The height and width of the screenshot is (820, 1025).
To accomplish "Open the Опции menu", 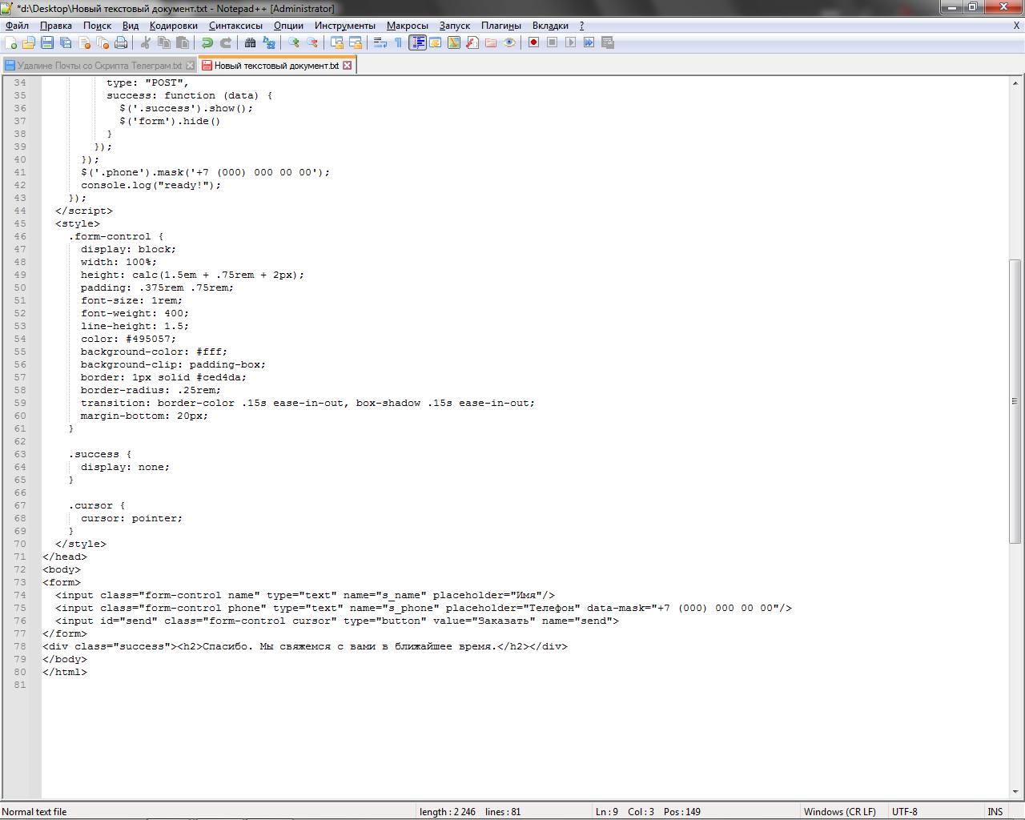I will pos(288,26).
